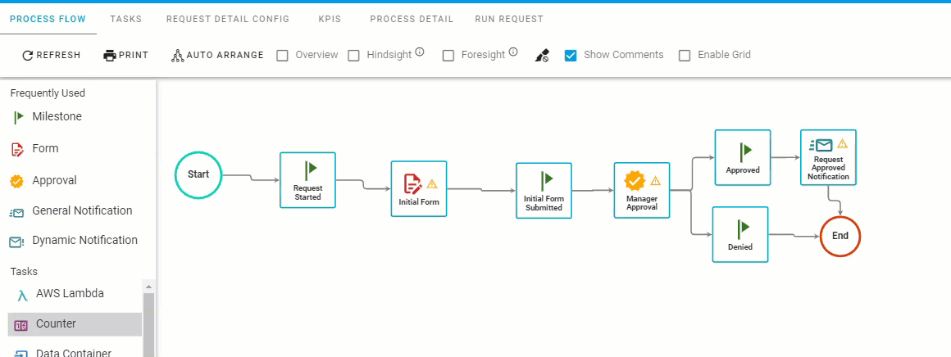Select the Manager Approval node

coord(642,190)
